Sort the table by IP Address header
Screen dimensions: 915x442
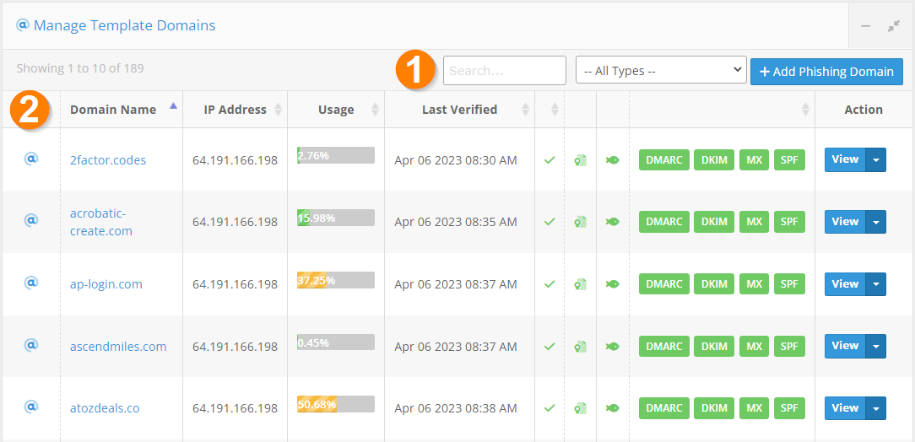pos(235,110)
